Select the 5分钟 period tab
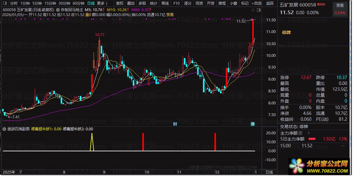Viewport: 353px width, 176px height. click(37, 3)
